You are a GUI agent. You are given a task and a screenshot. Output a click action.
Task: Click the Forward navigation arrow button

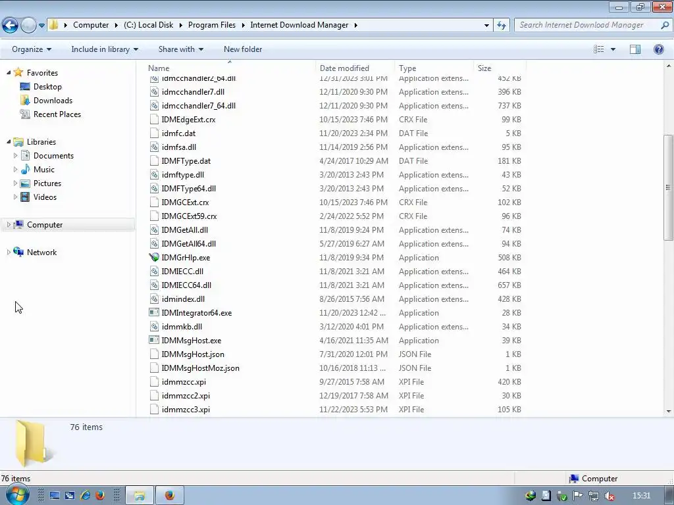point(28,26)
